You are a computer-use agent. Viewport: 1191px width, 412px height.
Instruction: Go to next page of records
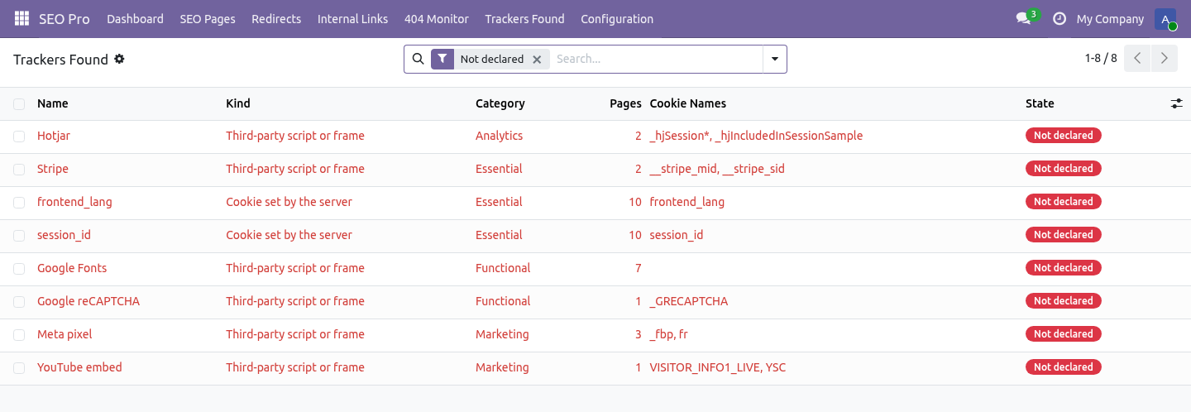pyautogui.click(x=1164, y=59)
